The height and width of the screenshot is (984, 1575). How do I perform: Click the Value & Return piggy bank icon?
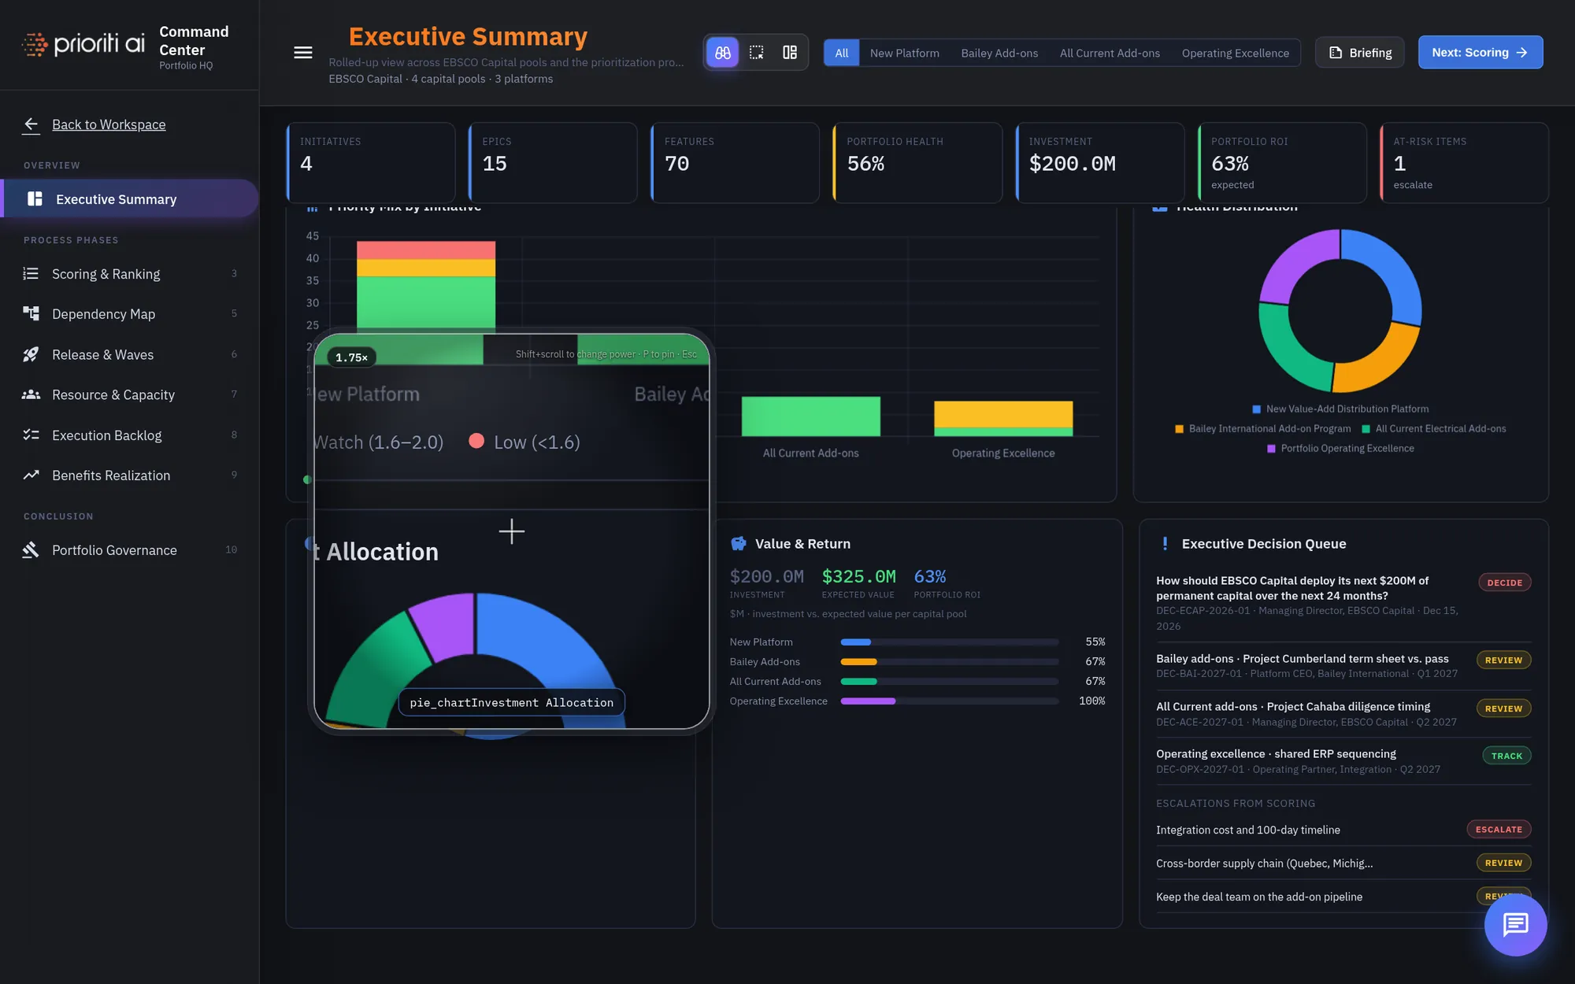click(x=738, y=543)
